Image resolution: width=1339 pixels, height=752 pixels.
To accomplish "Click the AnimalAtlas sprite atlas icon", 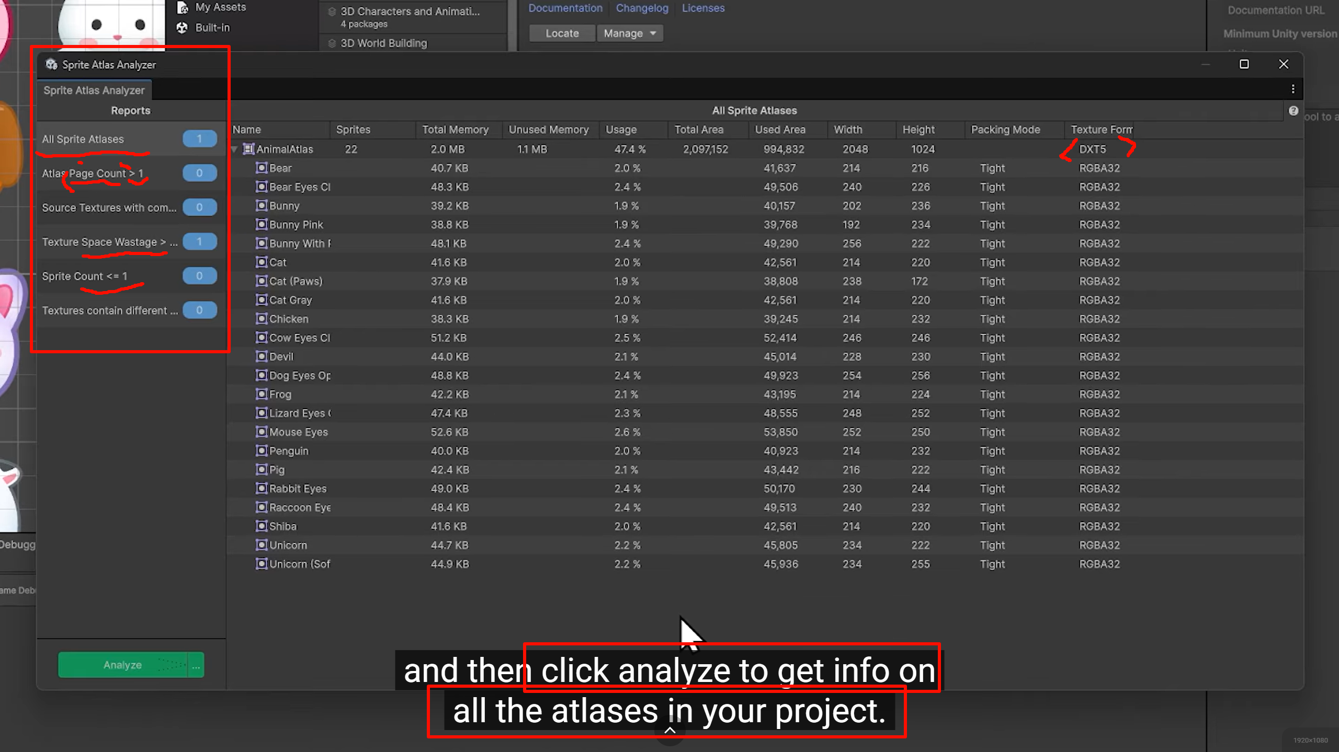I will coord(249,149).
